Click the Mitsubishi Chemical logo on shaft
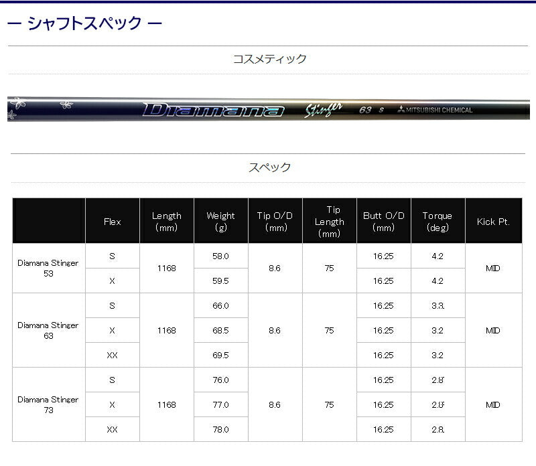Viewport: 536px width, 466px height. point(435,110)
